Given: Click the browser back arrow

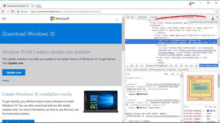Looking at the screenshot, I should (3, 12).
